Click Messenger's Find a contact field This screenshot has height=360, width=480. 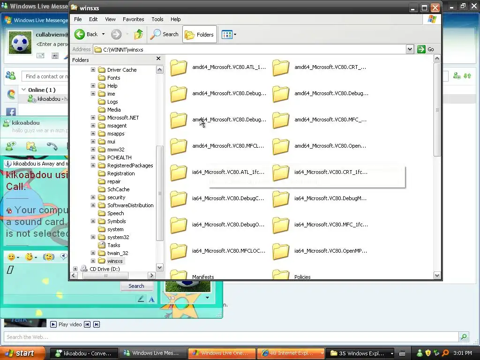[x=45, y=76]
